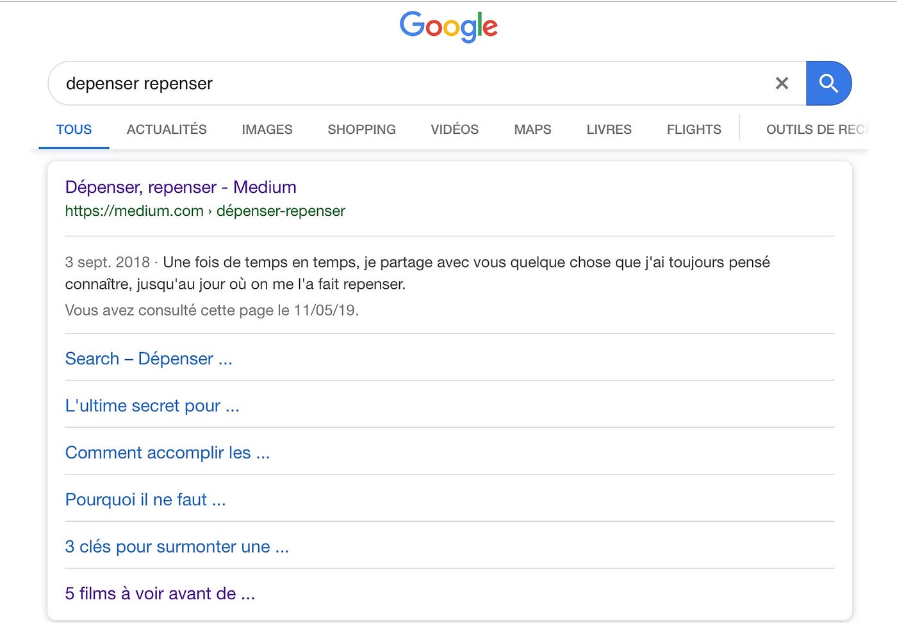Viewport: 897px width, 623px height.
Task: Open the 'Comment accomplir les ...' sitelink
Action: (x=167, y=453)
